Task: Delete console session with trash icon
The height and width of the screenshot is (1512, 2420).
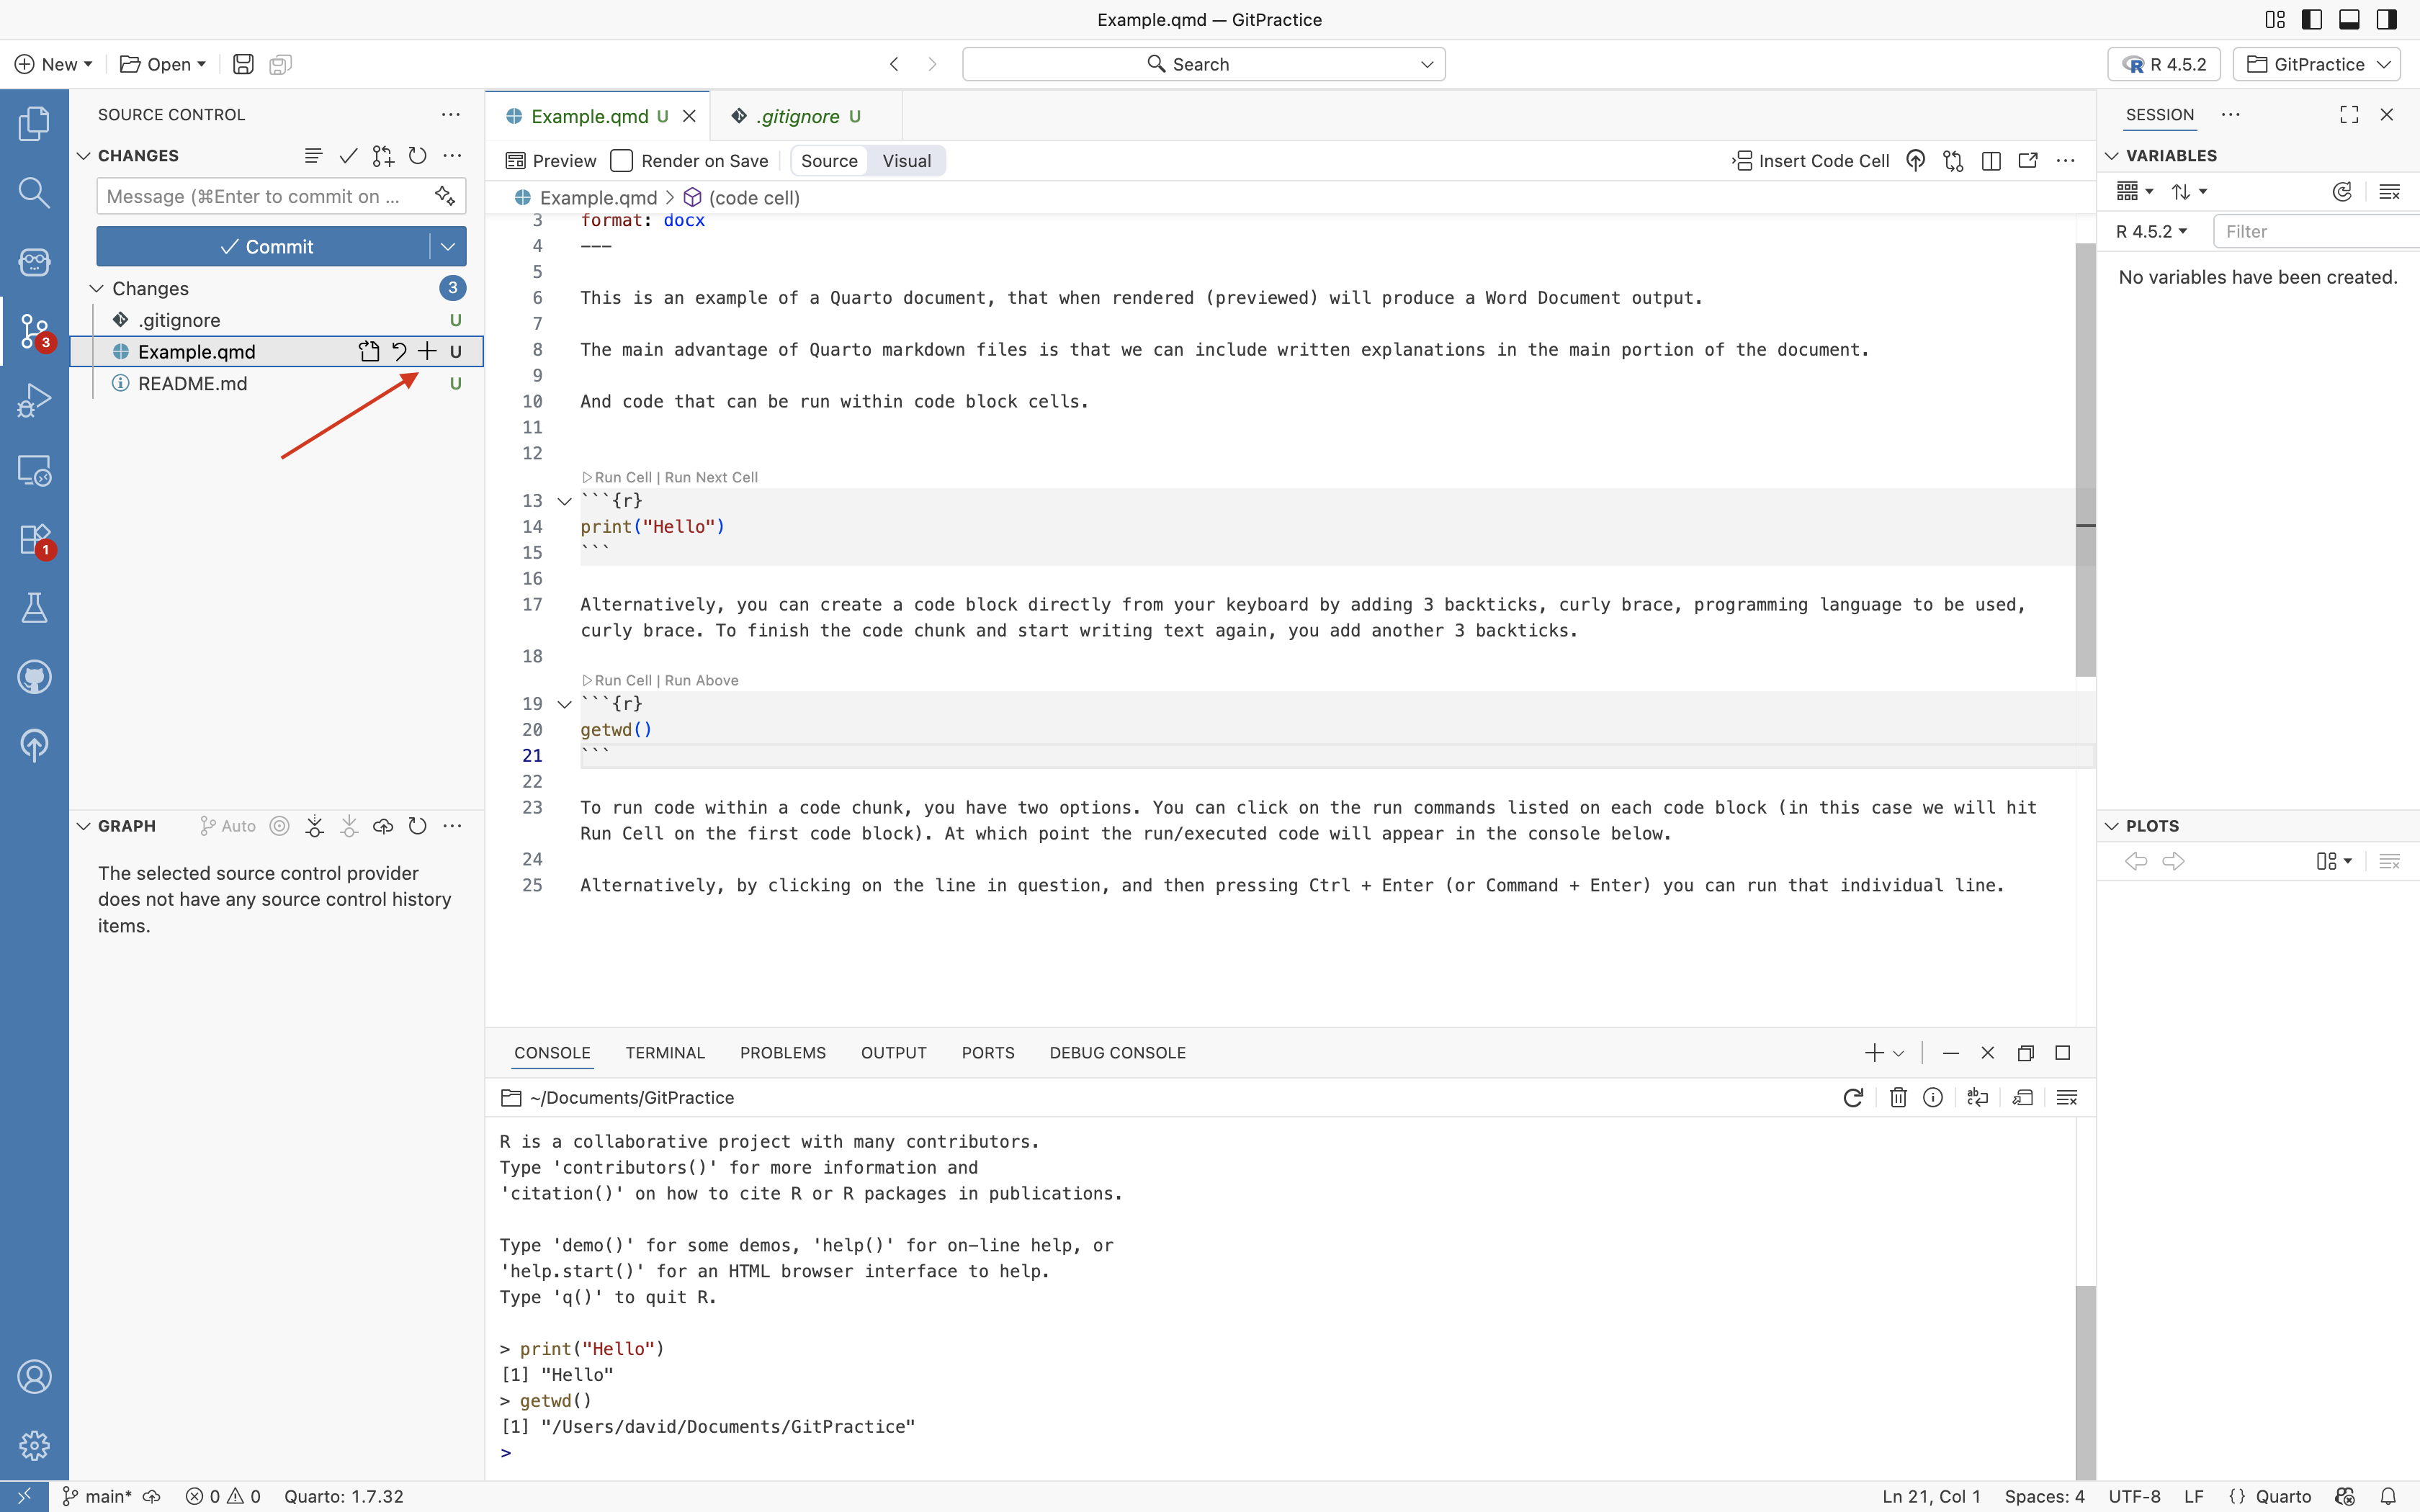Action: (1897, 1098)
